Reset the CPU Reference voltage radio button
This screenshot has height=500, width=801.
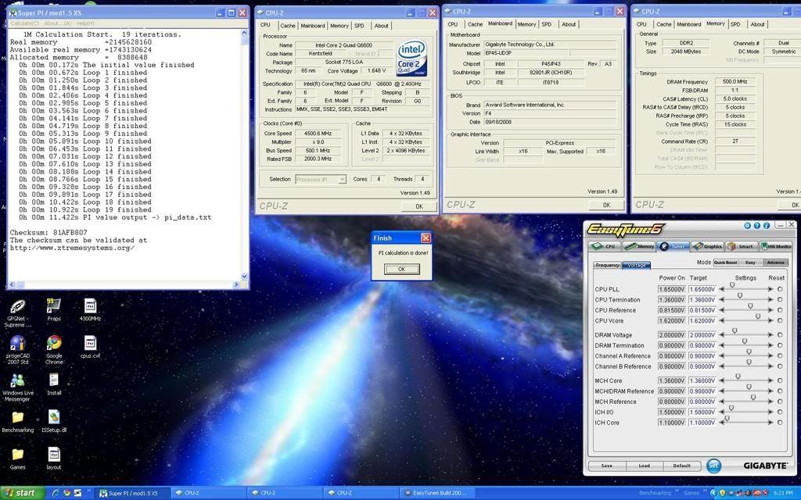(780, 310)
